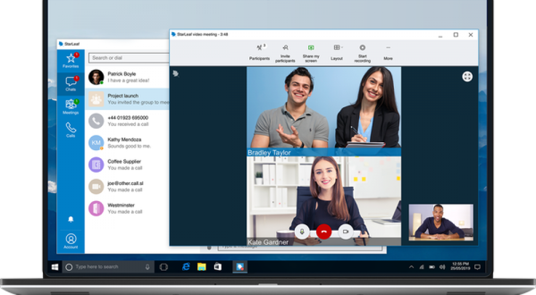Click the Search or dial field
The image size is (536, 295).
(129, 58)
